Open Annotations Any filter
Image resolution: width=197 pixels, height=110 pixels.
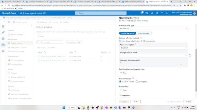click(74, 42)
